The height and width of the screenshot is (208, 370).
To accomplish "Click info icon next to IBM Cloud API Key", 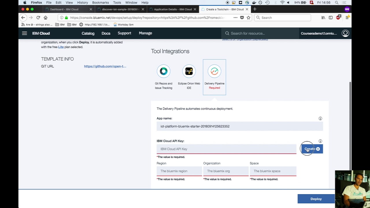I will tap(320, 141).
